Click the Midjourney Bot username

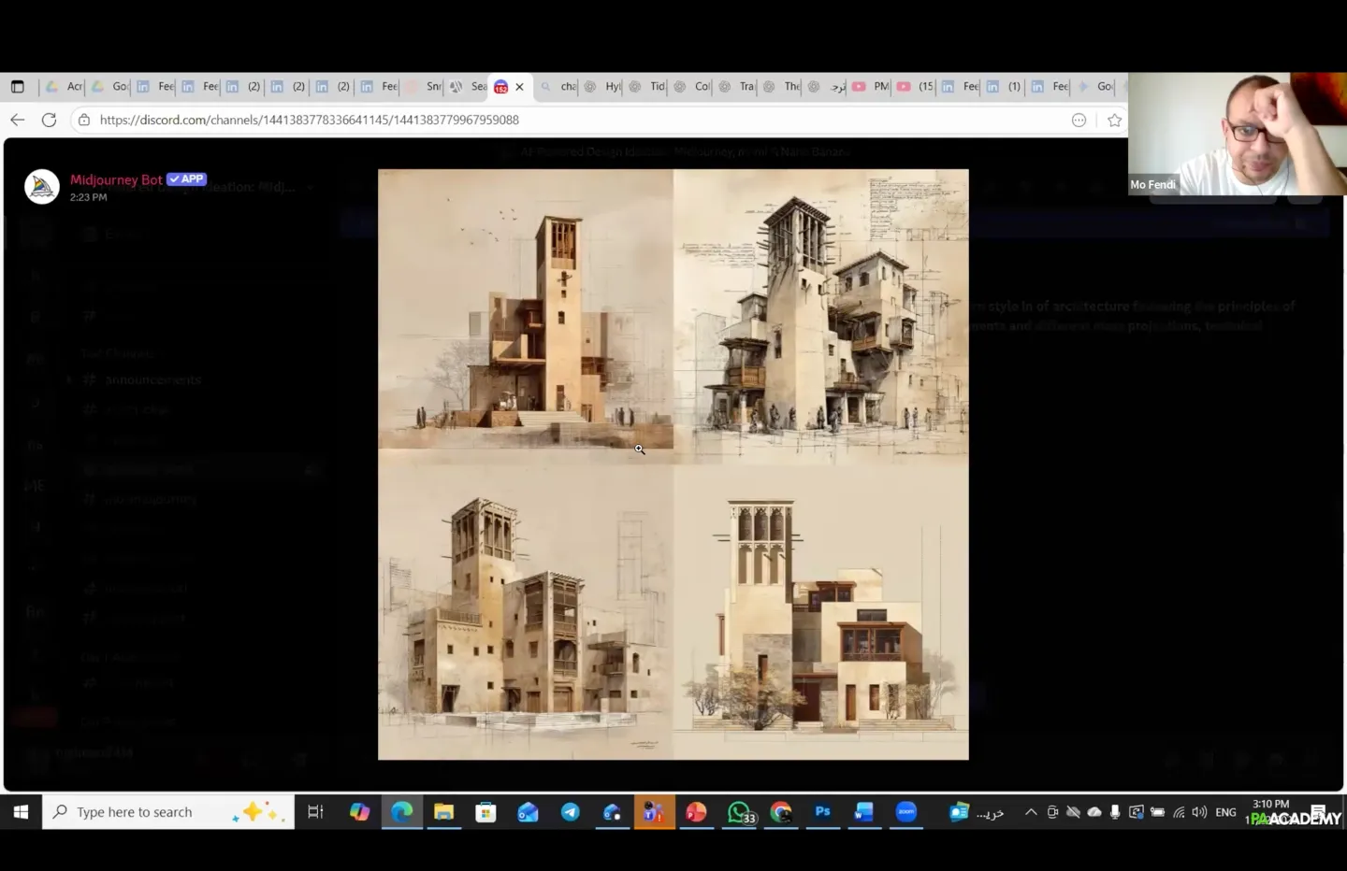tap(116, 179)
